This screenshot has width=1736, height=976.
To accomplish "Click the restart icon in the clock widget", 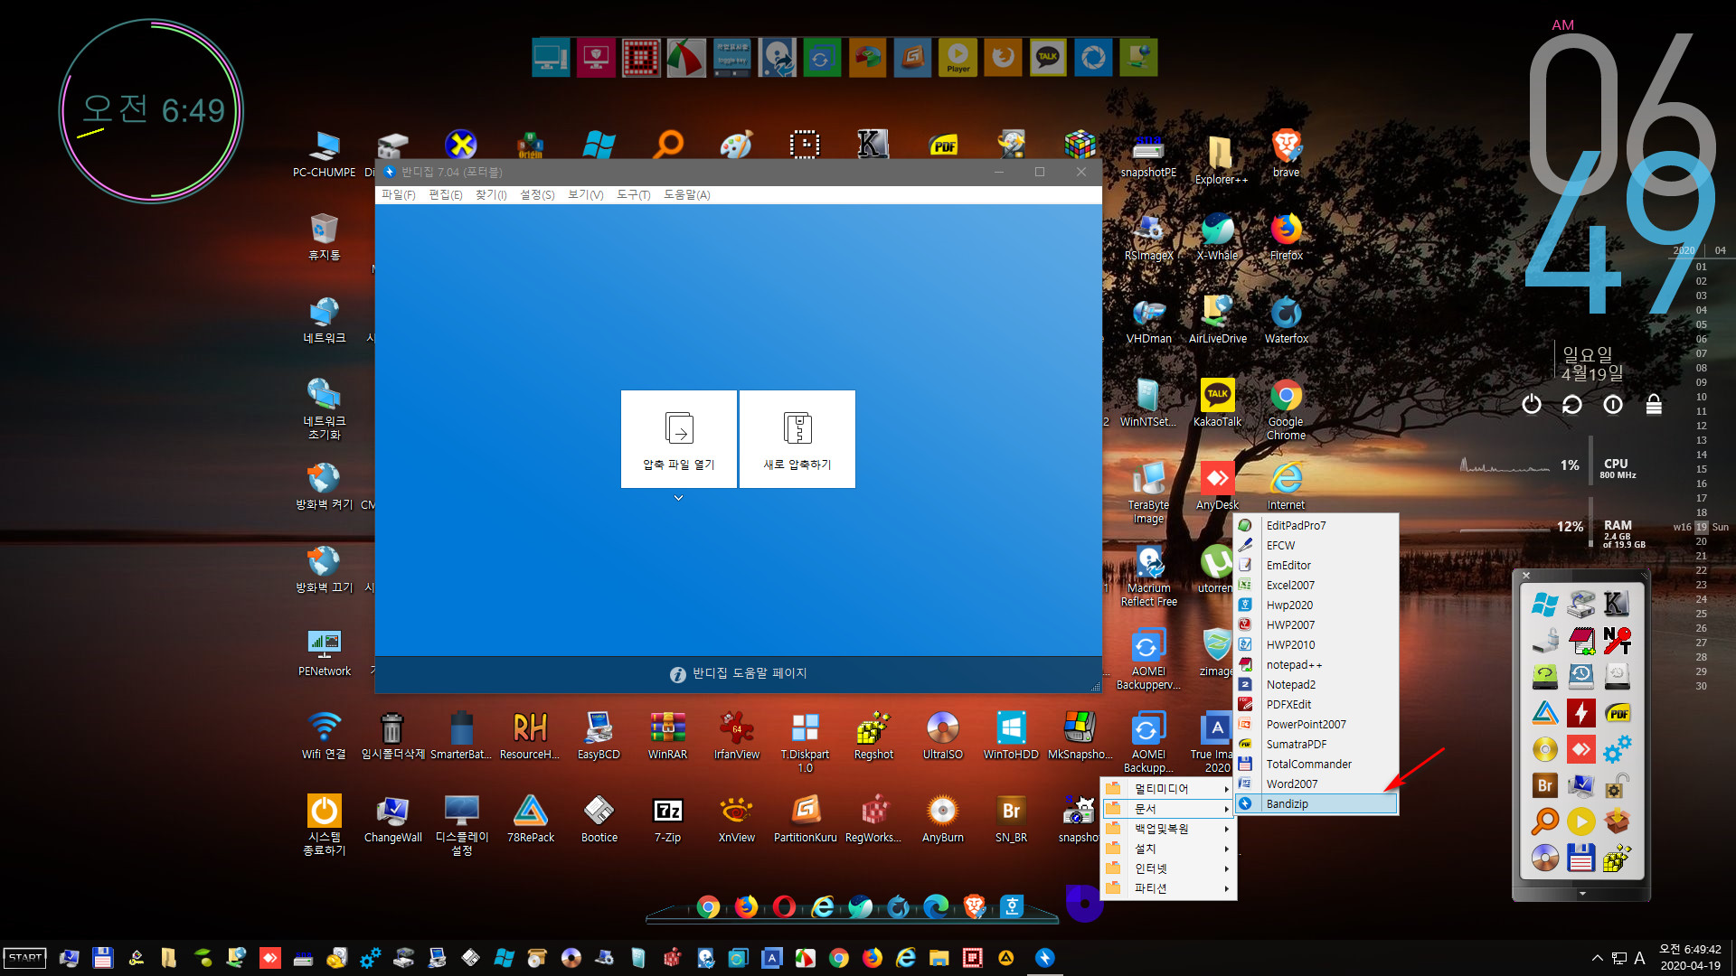I will (1571, 405).
